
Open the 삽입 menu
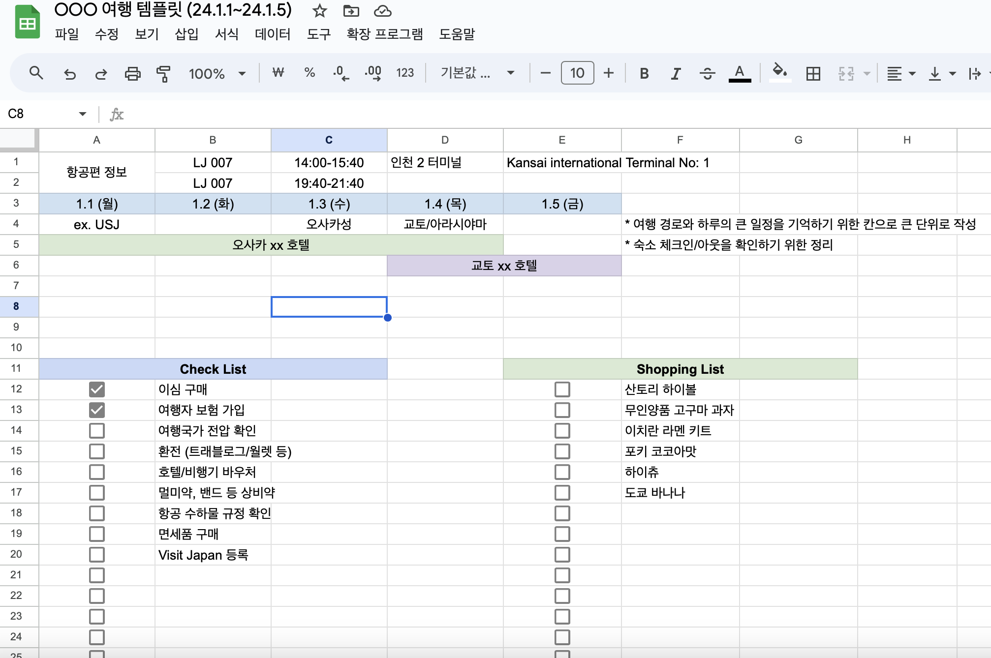click(x=186, y=34)
